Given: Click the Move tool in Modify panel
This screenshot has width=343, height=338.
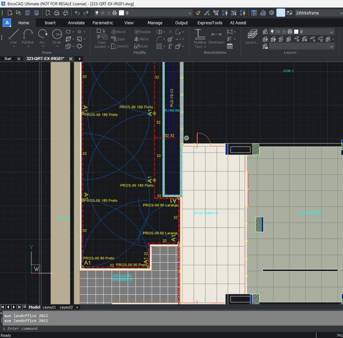Looking at the screenshot, I should (119, 32).
